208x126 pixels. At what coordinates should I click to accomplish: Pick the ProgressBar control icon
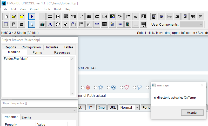tap(120, 24)
